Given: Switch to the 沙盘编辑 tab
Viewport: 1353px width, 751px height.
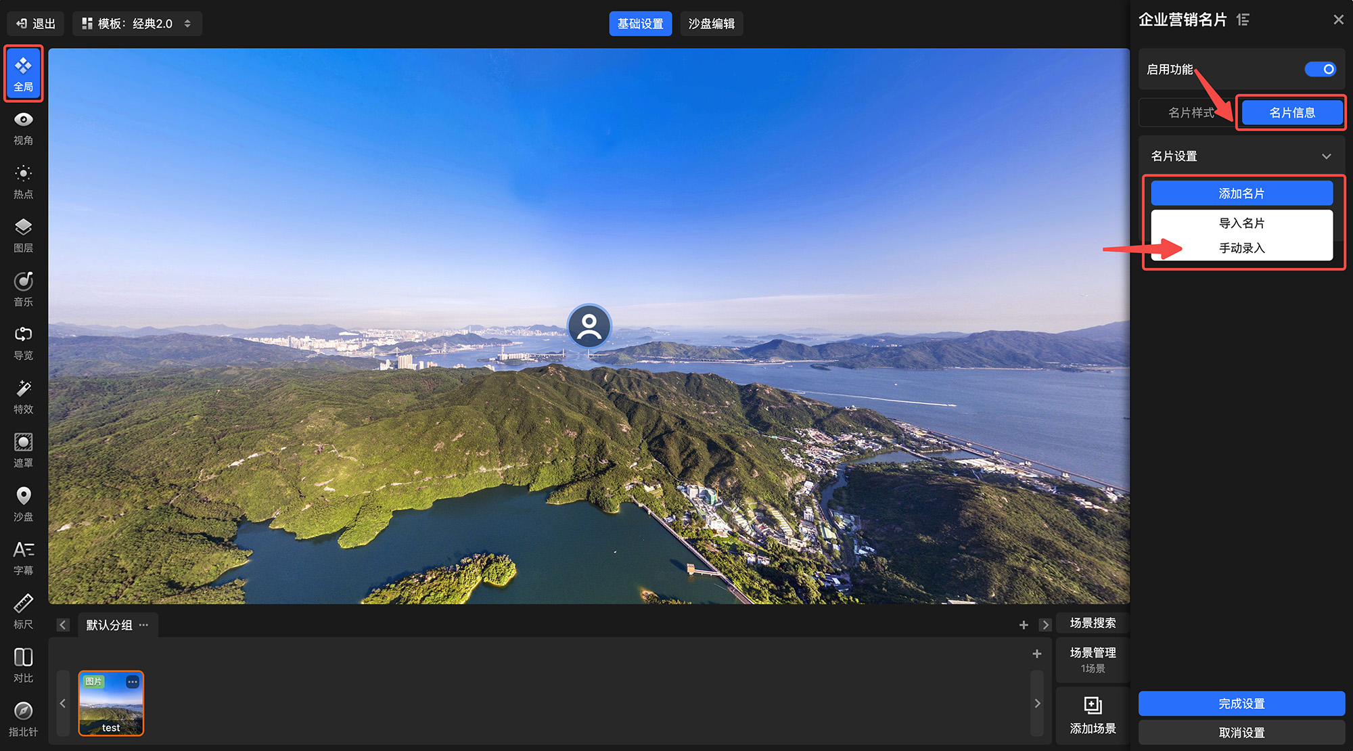Looking at the screenshot, I should coord(711,24).
